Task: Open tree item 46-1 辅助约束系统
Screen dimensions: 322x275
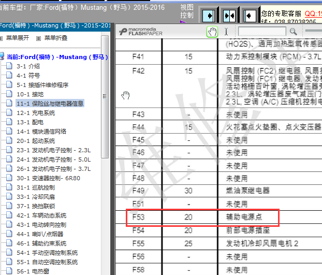Action: click(x=41, y=243)
